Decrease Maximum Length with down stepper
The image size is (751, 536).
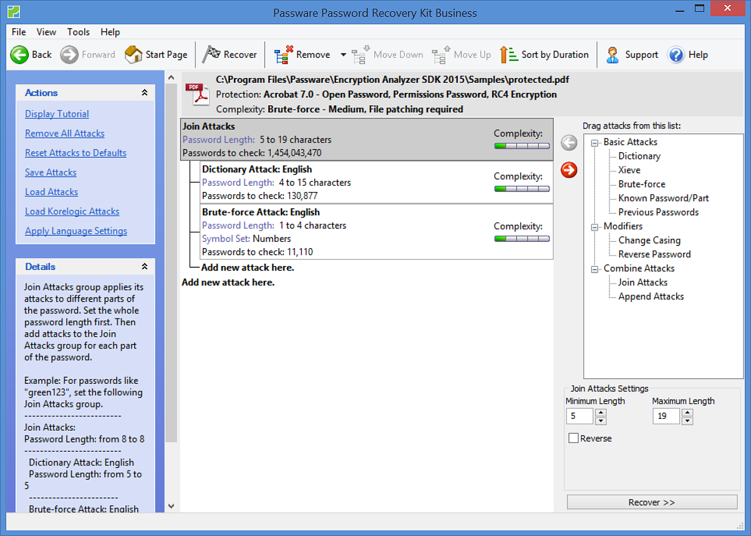click(x=687, y=421)
